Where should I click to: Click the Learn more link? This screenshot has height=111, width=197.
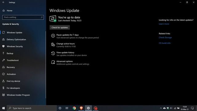(x=164, y=24)
